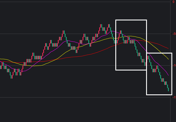Click the right end of the yellow moving average
Screen dimensions: 176x122
(168, 59)
